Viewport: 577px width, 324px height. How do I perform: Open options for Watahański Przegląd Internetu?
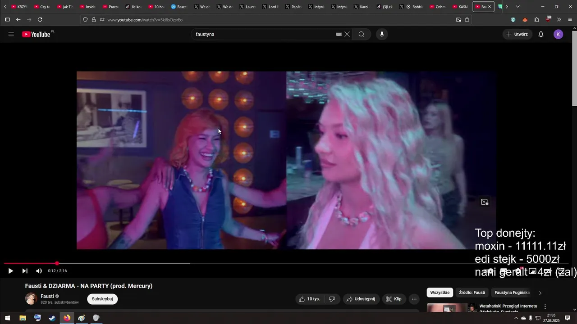tap(545, 306)
